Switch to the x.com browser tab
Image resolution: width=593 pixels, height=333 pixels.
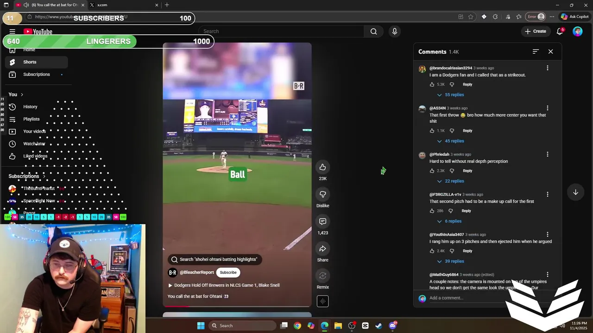click(x=123, y=5)
